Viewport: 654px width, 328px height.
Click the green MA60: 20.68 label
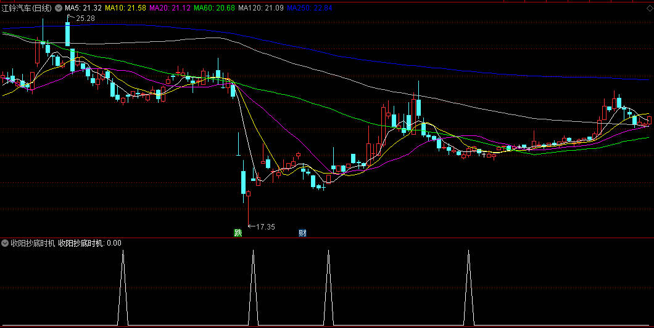[x=214, y=8]
